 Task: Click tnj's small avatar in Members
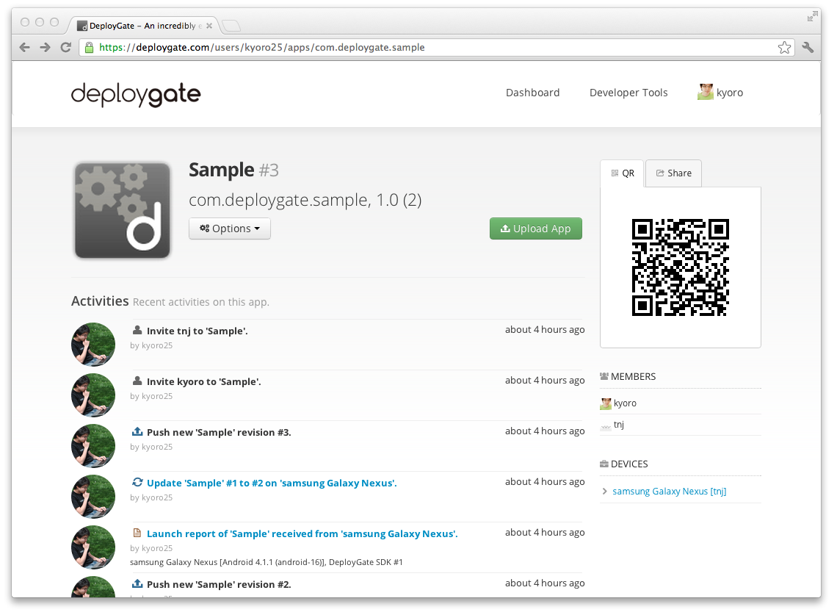click(x=606, y=426)
